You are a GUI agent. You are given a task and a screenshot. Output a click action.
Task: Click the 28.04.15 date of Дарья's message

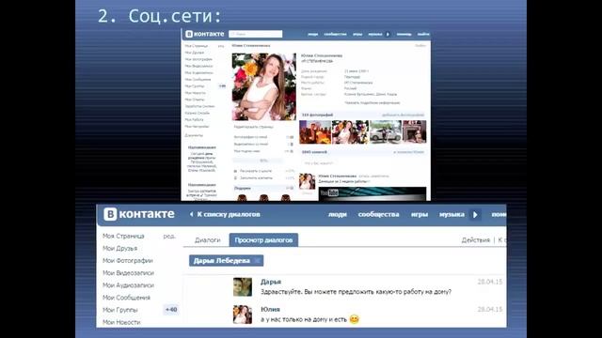(490, 282)
